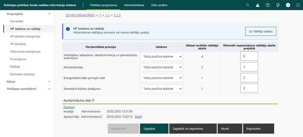Screen dimensions: 303x137
Task: Collapse the Virsprojekts section
Action: [x=49, y=14]
